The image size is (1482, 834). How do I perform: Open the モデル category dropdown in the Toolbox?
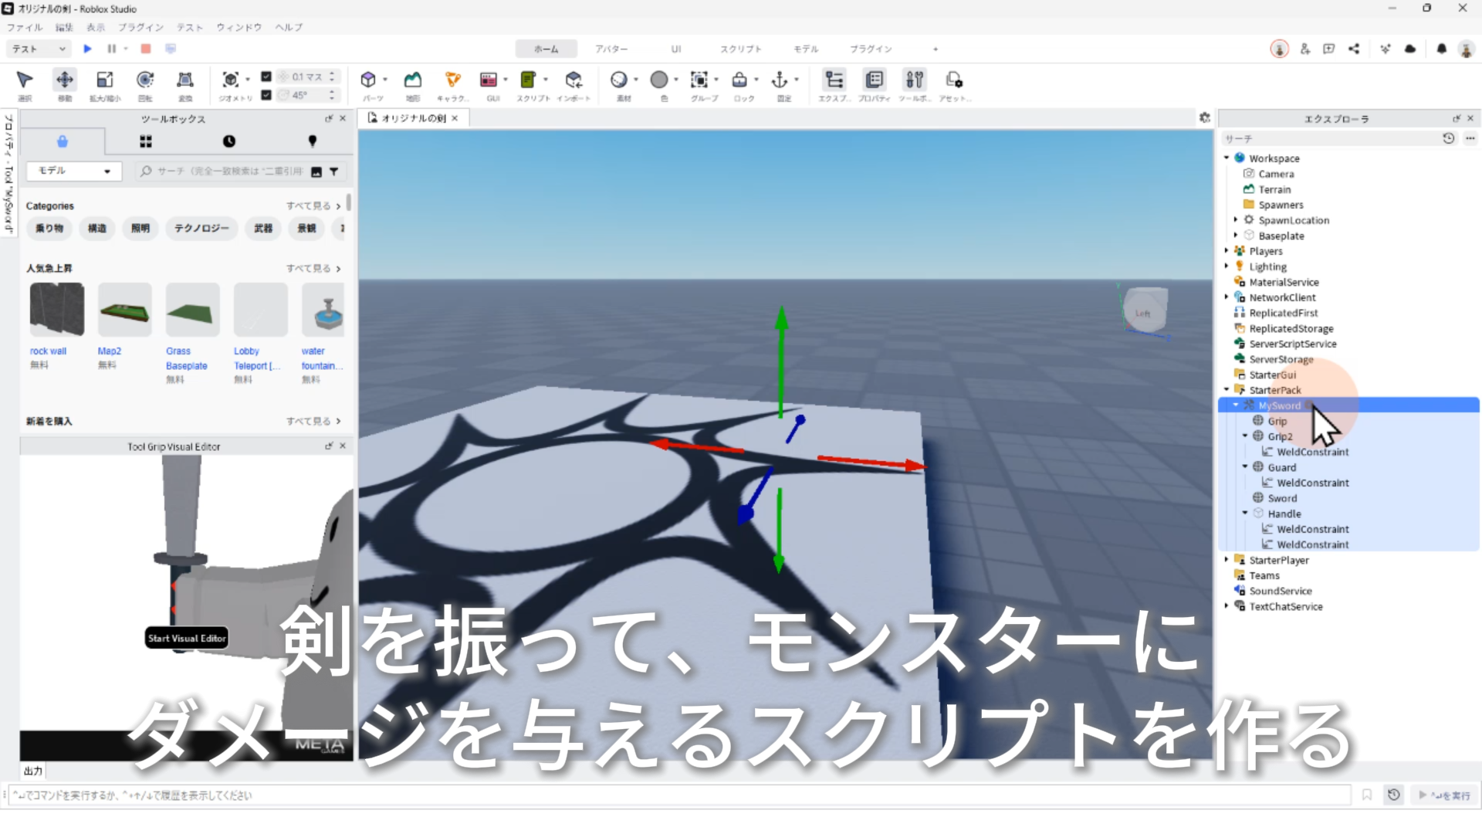coord(74,171)
